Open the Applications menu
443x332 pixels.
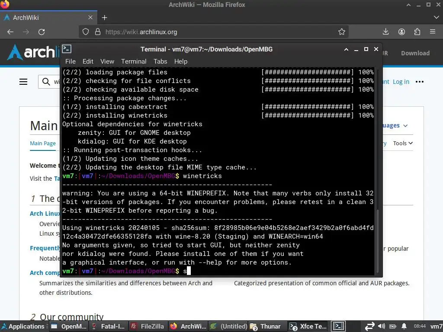(23, 326)
